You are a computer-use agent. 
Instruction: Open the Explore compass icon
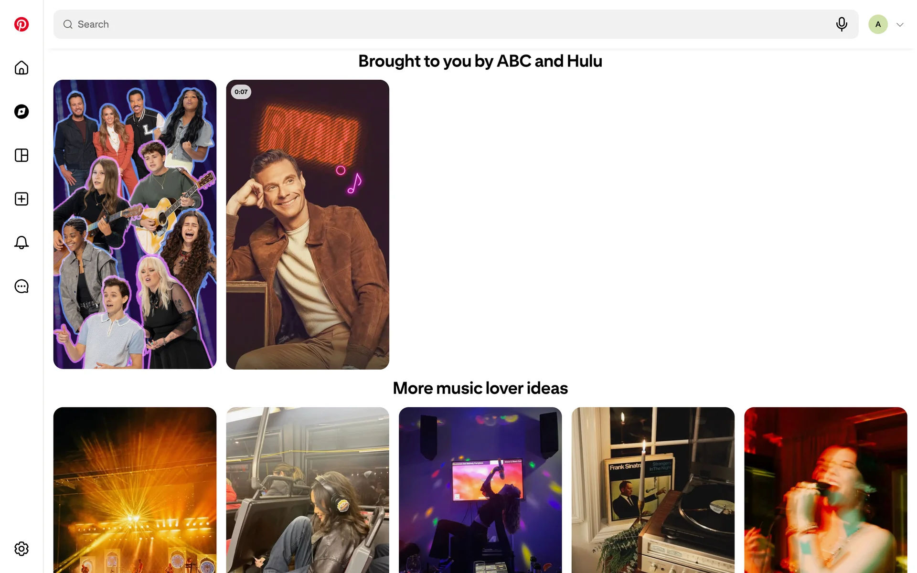21,112
